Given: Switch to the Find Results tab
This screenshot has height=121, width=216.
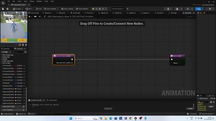Looking at the screenshot, I should (x=52, y=100).
